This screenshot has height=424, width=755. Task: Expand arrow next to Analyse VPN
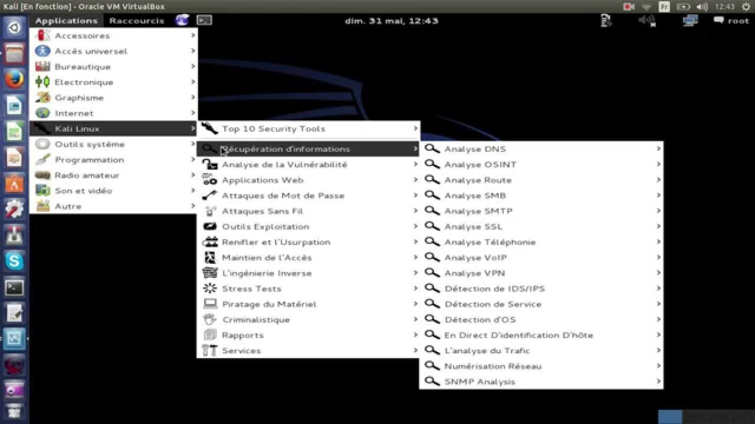pyautogui.click(x=658, y=273)
